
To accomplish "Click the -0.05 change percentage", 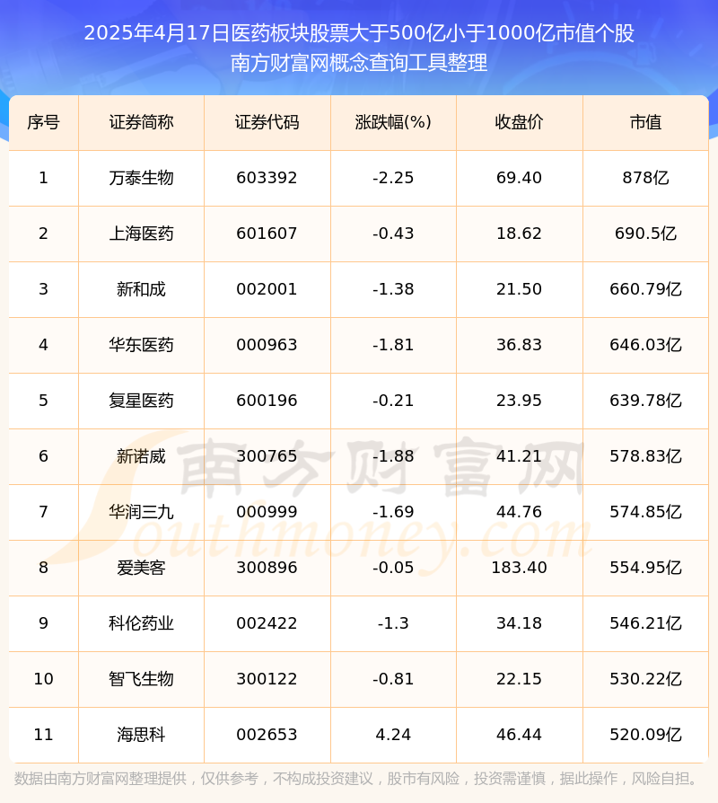I will 393,568.
